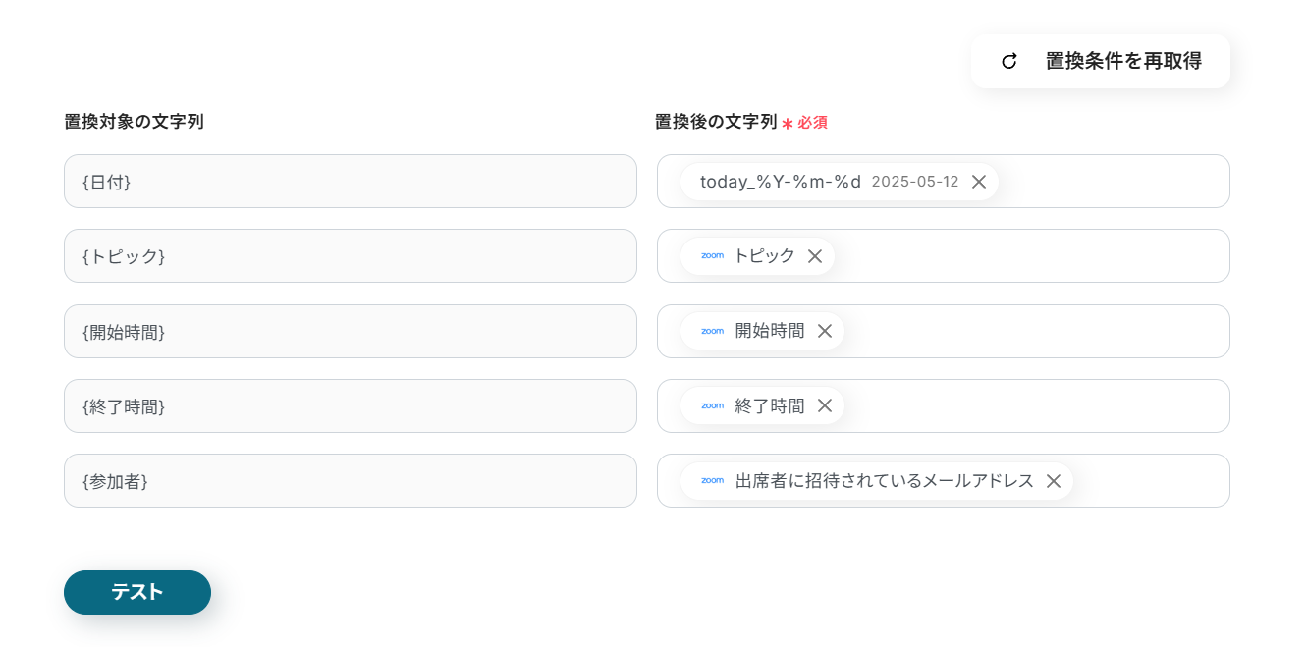Focus the {トピック} replacement target field
1306x647 pixels.
click(350, 256)
